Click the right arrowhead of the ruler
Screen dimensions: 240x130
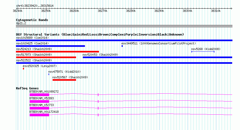pos(232,8)
